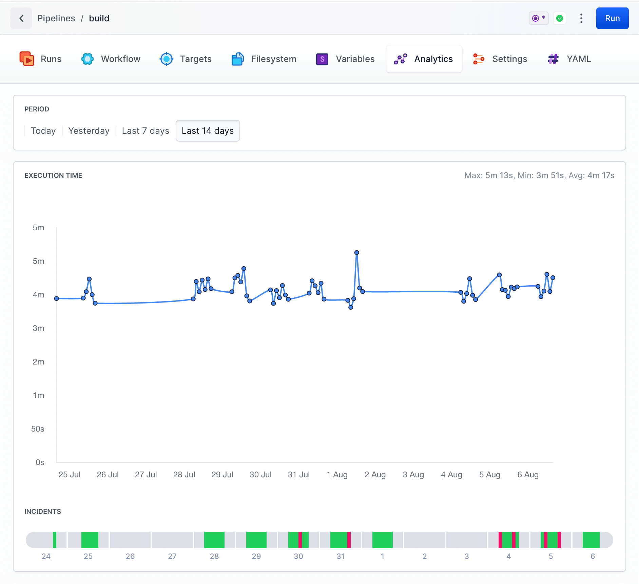Go to Pipelines breadcrumb link
639x584 pixels.
[x=56, y=18]
